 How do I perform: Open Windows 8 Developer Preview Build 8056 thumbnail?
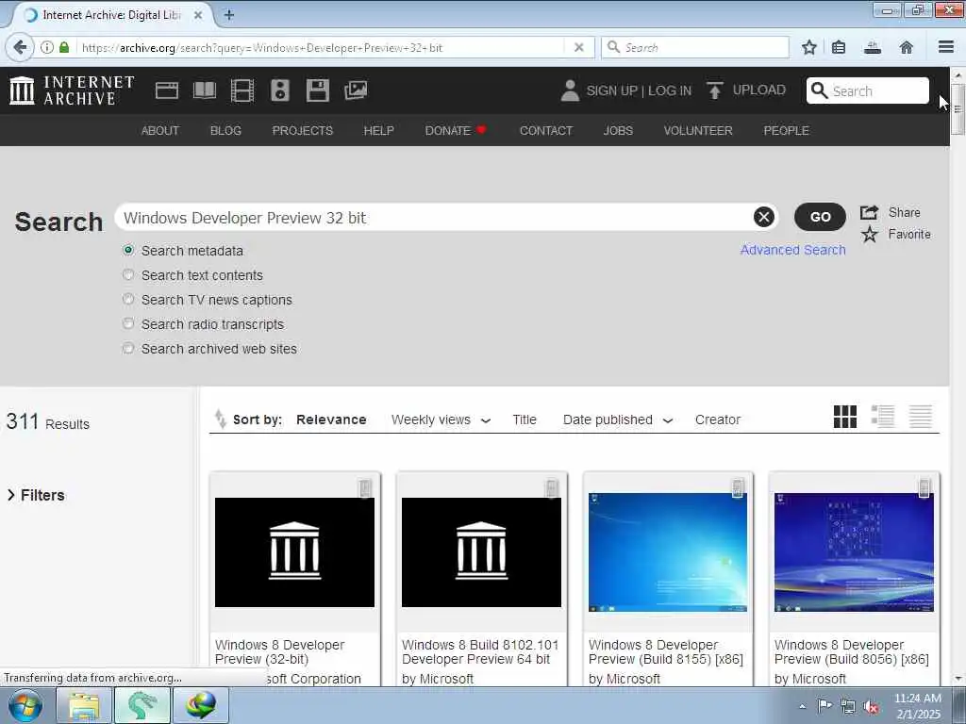pos(854,552)
